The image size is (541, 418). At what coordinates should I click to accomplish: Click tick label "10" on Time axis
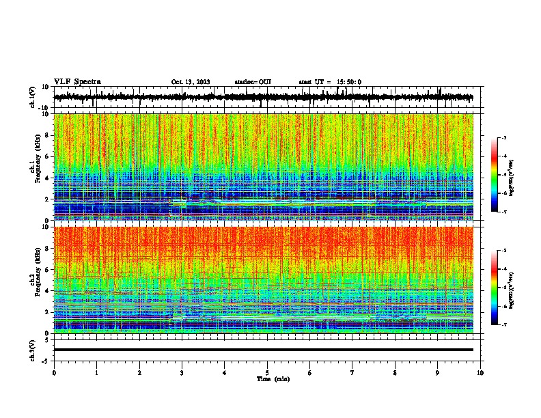(480, 373)
